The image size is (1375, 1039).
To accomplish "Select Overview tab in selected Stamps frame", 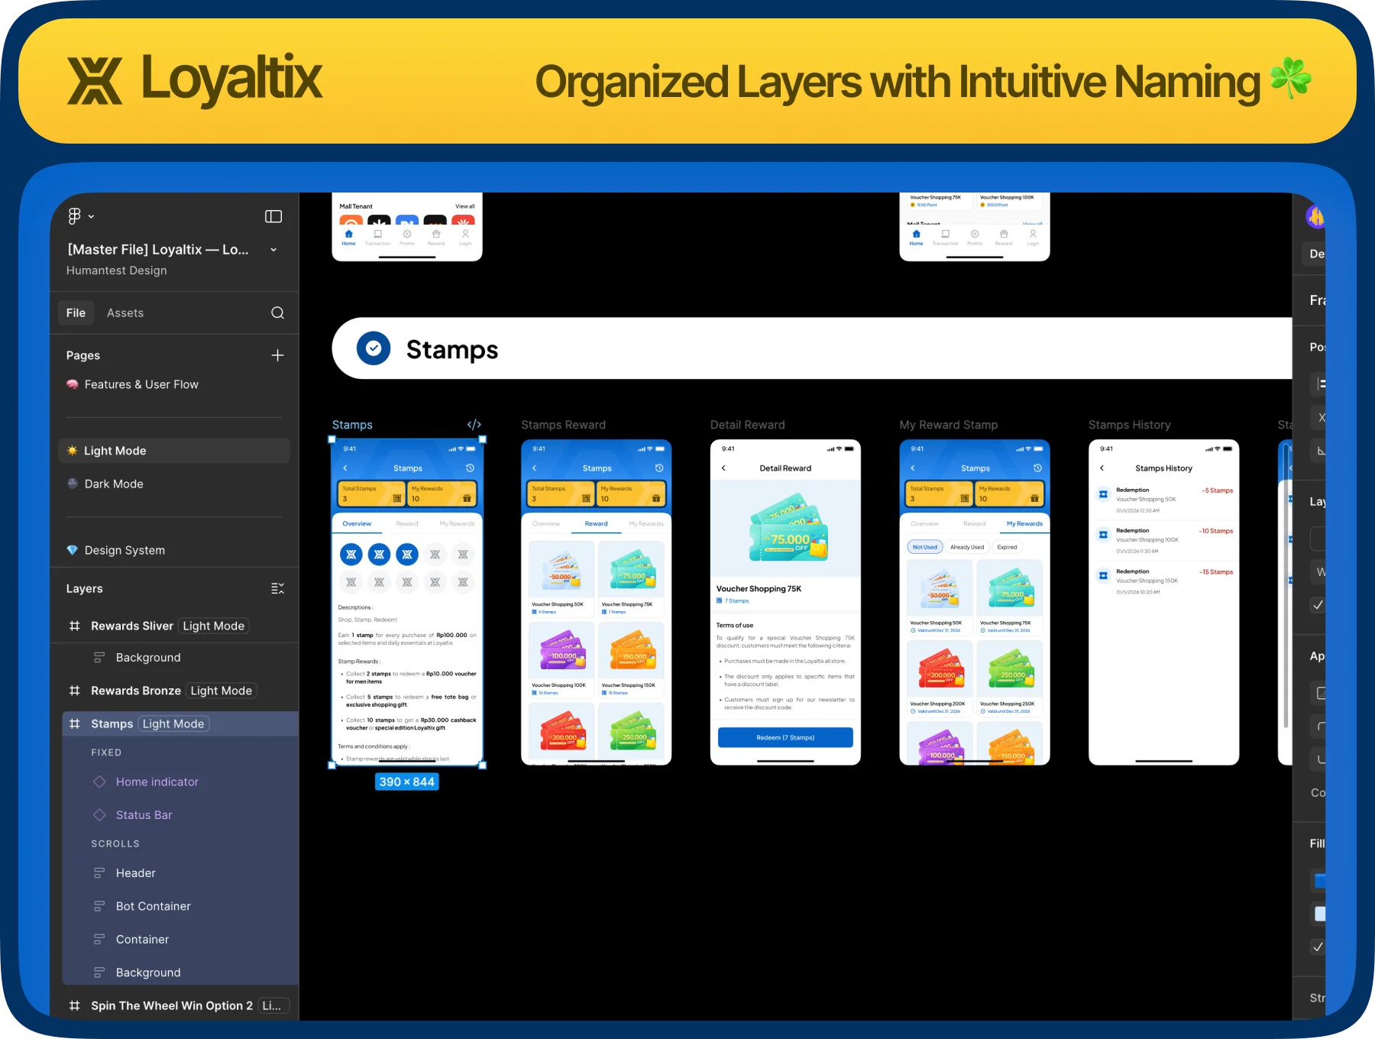I will point(357,524).
